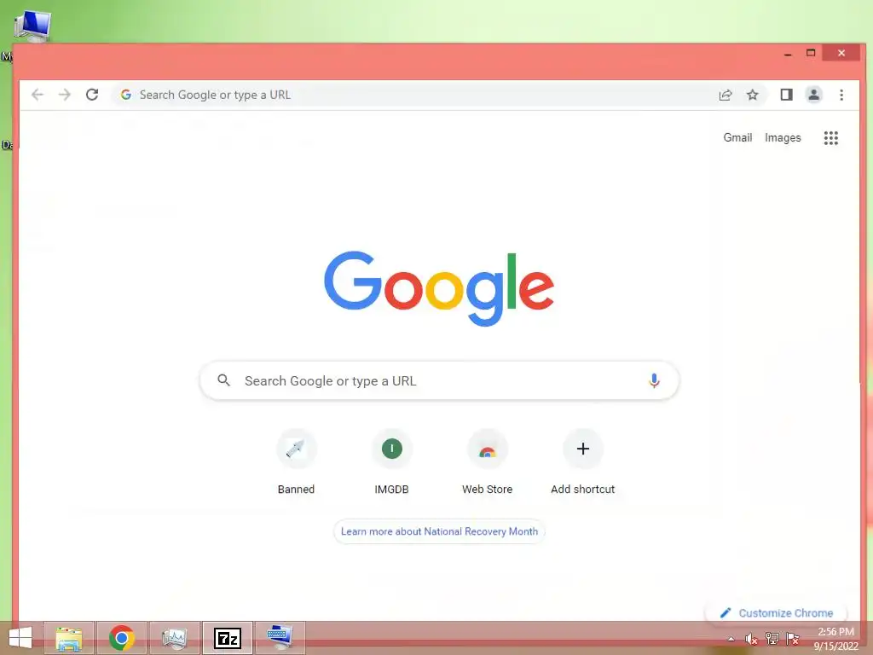
Task: Reload the current page
Action: [92, 95]
